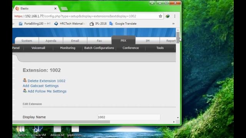Screen dimensions: 246x138
Task: Click the Chrome user profile button
Action: coord(152,3)
